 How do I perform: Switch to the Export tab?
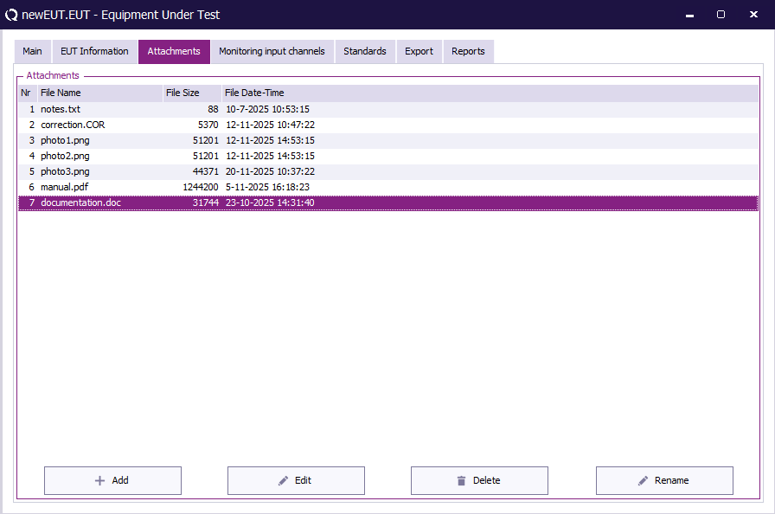(419, 51)
